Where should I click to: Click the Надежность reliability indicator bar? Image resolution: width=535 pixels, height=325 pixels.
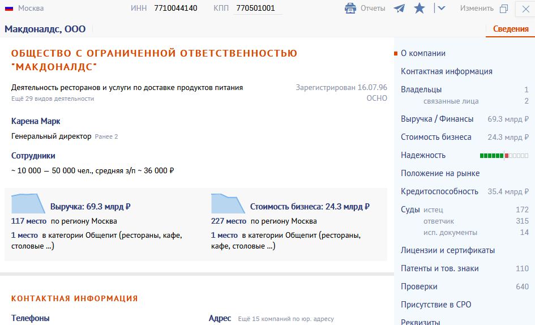click(x=504, y=156)
